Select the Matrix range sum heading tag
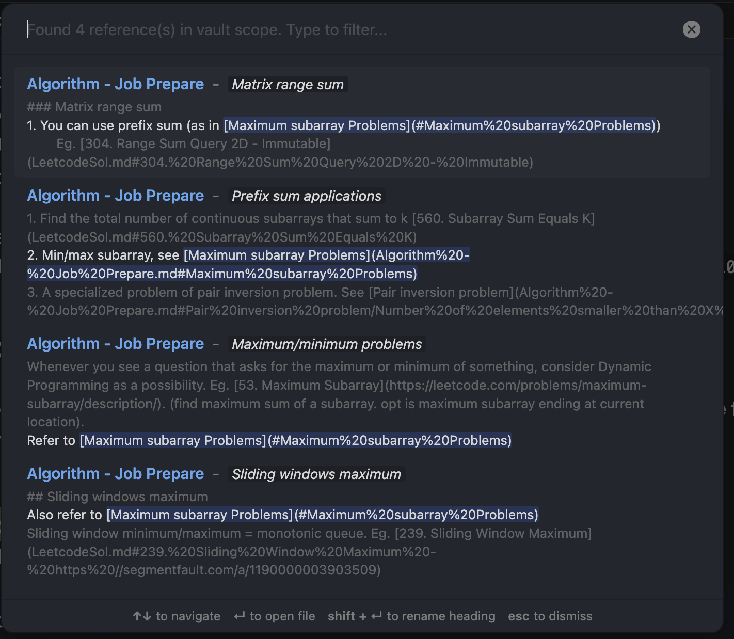734x639 pixels. 288,85
